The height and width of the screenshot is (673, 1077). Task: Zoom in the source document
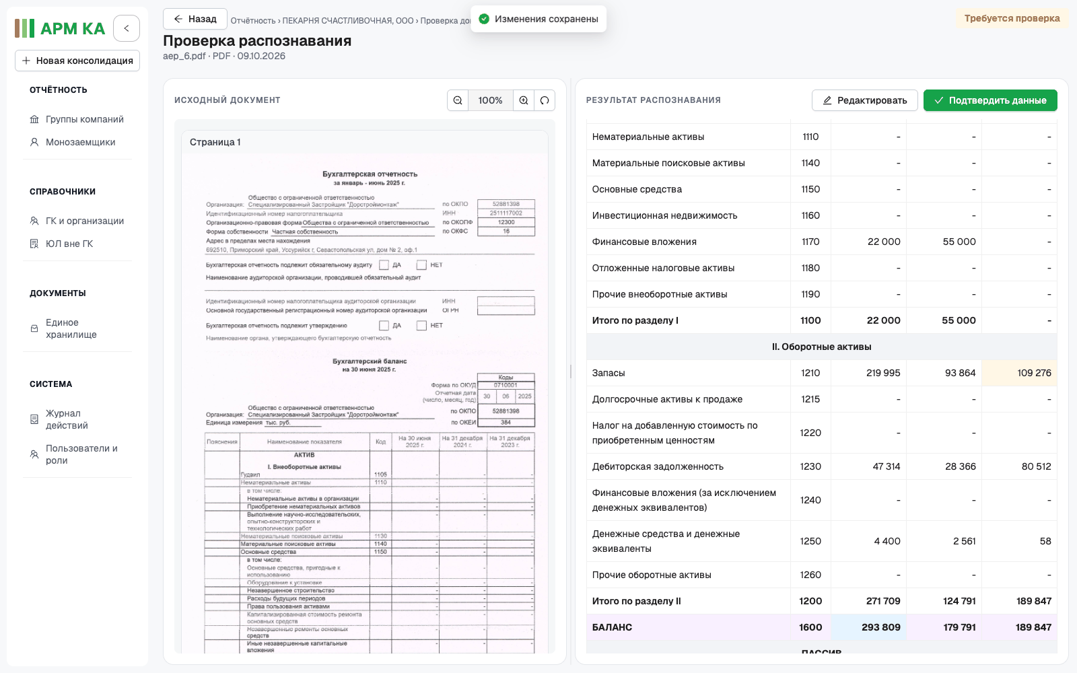[524, 100]
